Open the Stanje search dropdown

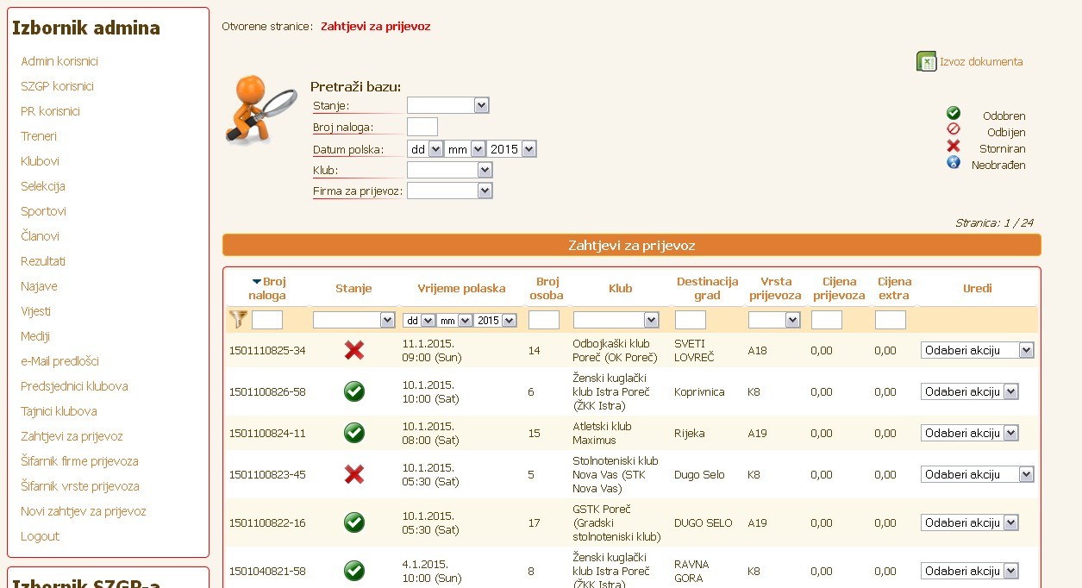(x=448, y=105)
